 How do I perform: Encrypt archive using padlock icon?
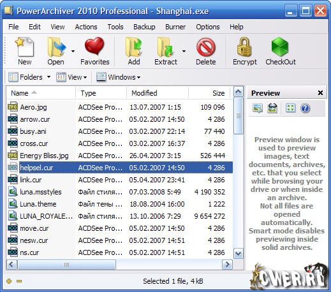[244, 47]
